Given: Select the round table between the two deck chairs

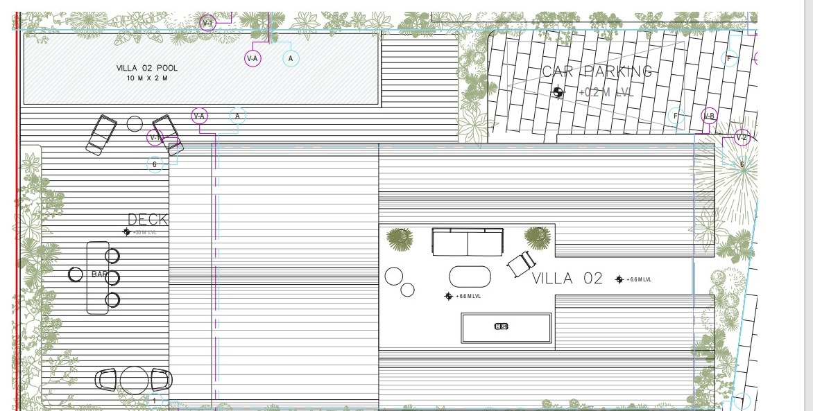Looking at the screenshot, I should coord(134,379).
